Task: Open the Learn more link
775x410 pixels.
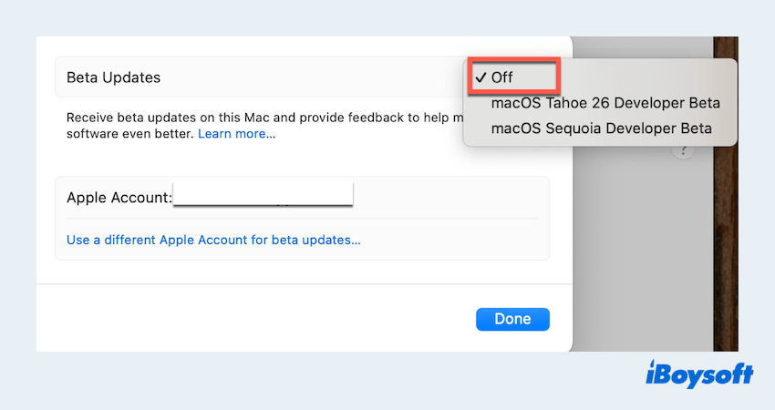Action: coord(236,134)
